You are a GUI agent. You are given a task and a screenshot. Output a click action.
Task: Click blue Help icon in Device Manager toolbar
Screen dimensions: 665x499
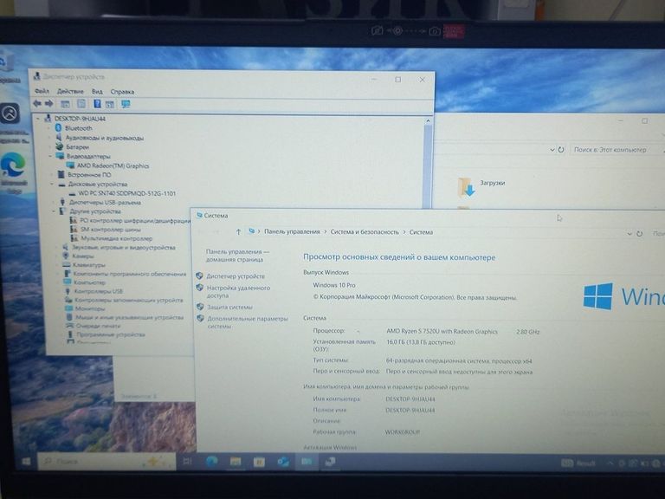[97, 104]
